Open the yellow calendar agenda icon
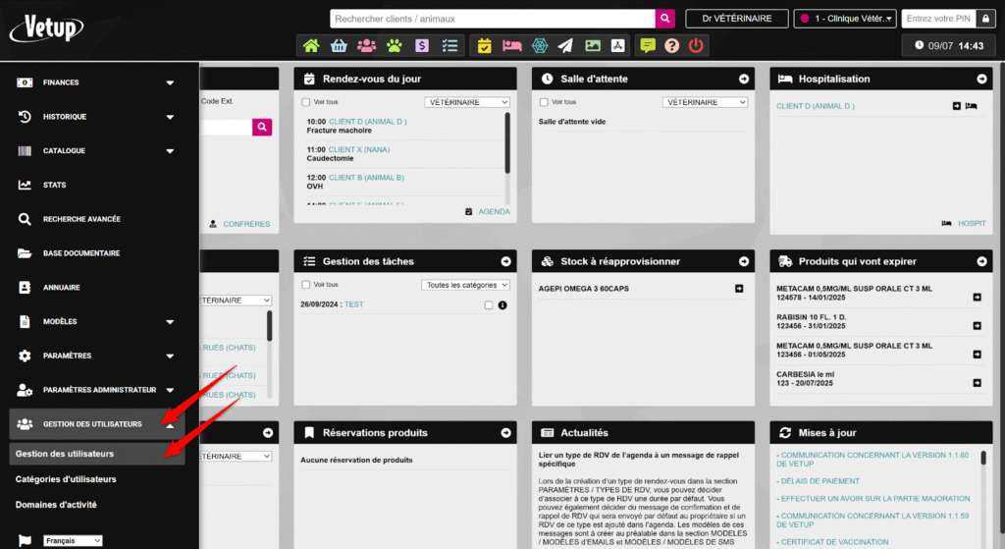The height and width of the screenshot is (549, 1005). coord(484,45)
